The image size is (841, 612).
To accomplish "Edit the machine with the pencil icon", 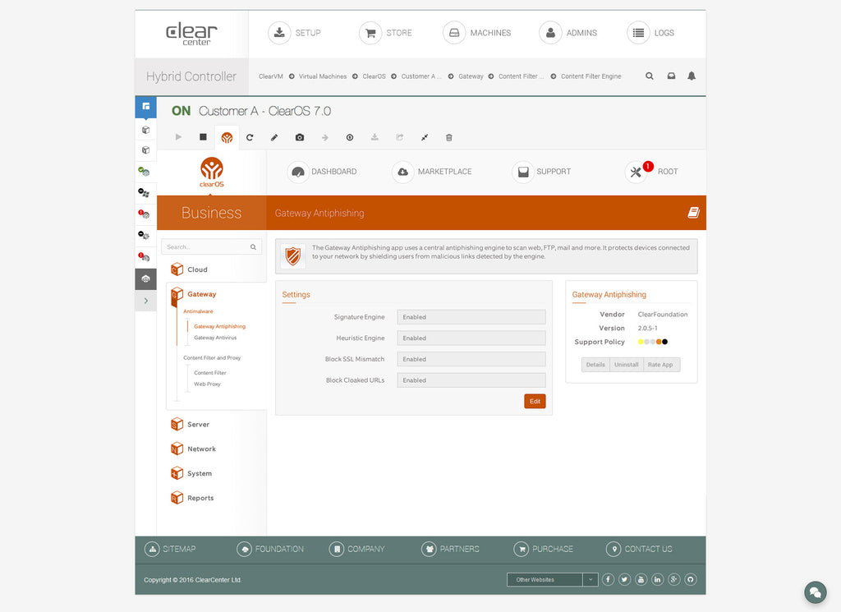I will pyautogui.click(x=274, y=137).
